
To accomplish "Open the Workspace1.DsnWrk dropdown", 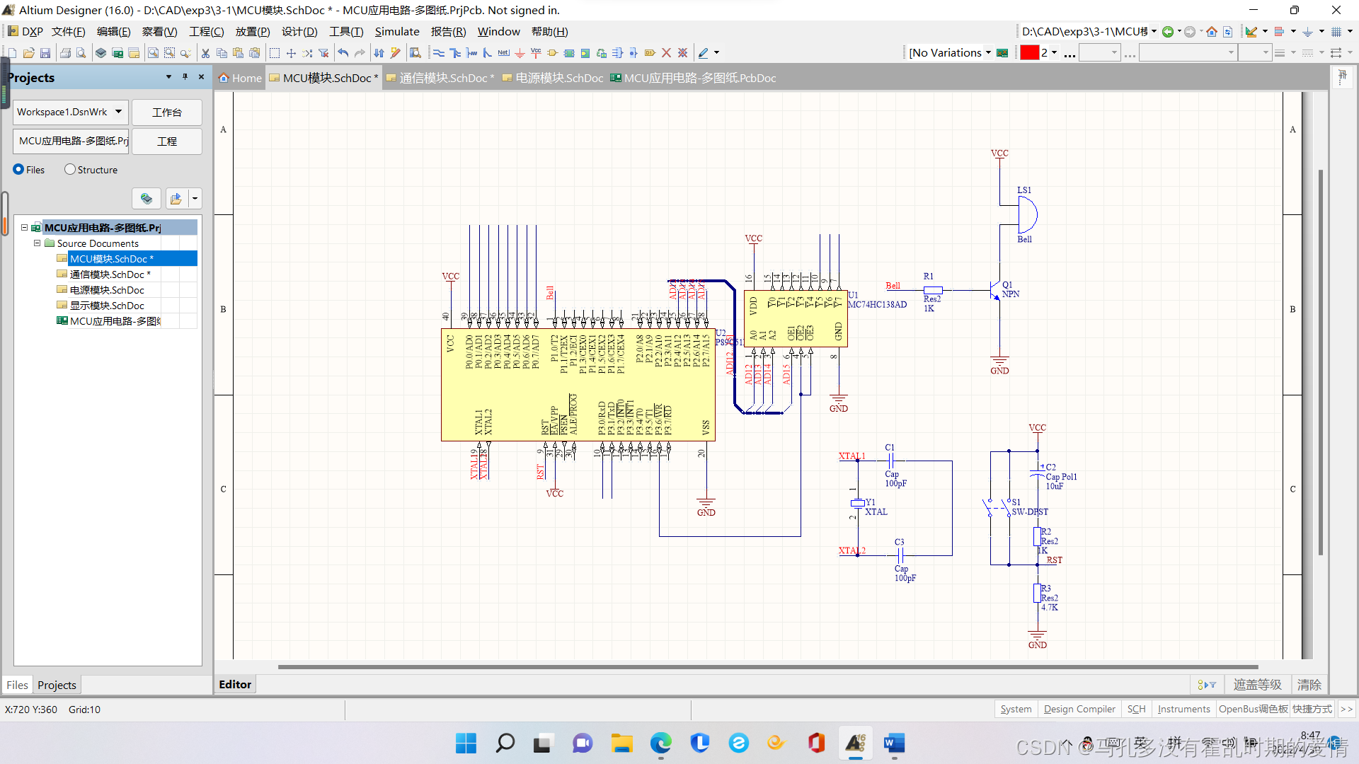I will [x=118, y=112].
